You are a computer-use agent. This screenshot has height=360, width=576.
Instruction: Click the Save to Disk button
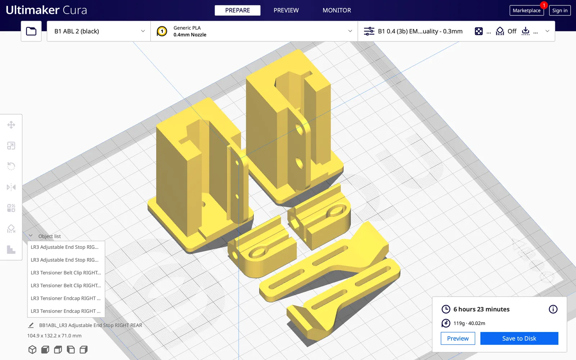(519, 338)
